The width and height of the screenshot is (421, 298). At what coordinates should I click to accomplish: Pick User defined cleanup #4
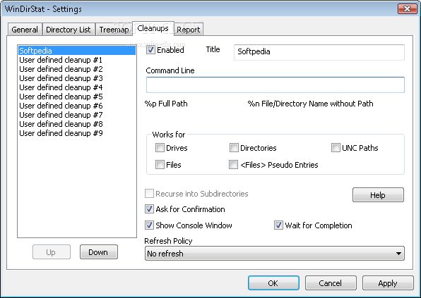point(77,87)
